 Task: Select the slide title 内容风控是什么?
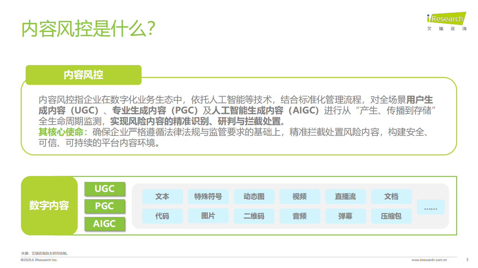(x=88, y=29)
